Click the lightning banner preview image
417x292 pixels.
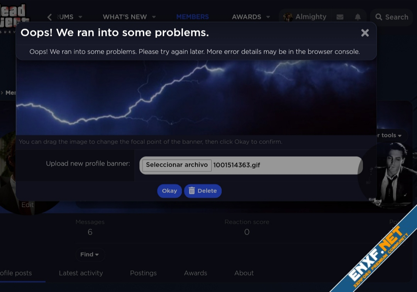tap(196, 98)
